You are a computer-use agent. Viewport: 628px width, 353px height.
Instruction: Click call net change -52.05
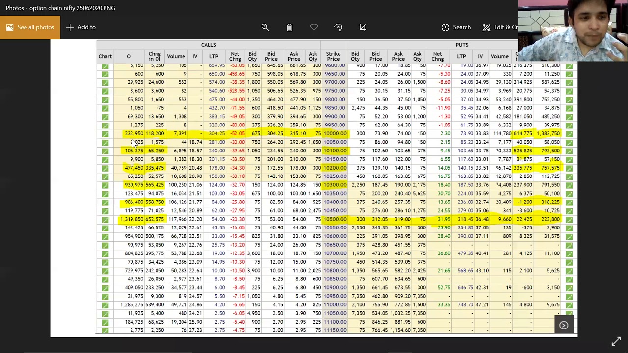237,134
